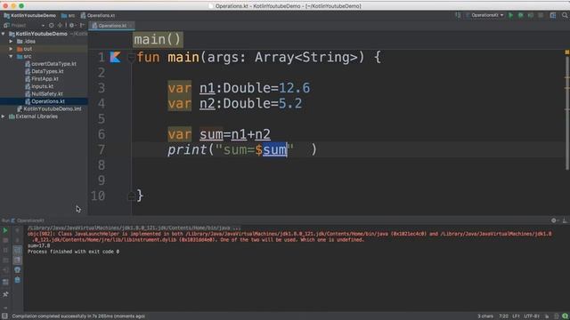The image size is (570, 320).
Task: Open the Project Structure icon in the top toolbar
Action: click(x=553, y=15)
